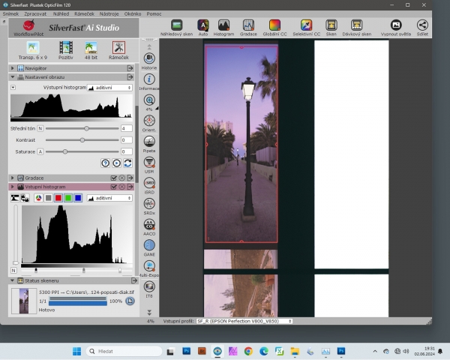Run Auto image adjustment
The image size is (450, 360).
(x=203, y=28)
